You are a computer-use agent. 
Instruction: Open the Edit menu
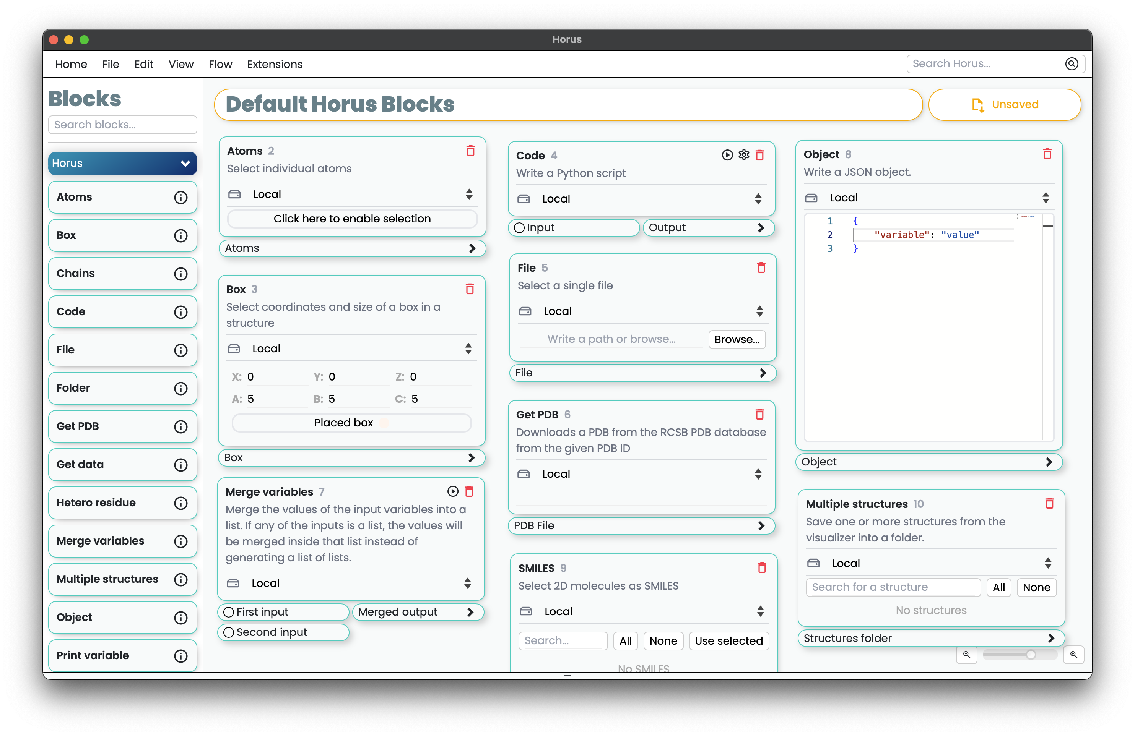click(x=143, y=64)
